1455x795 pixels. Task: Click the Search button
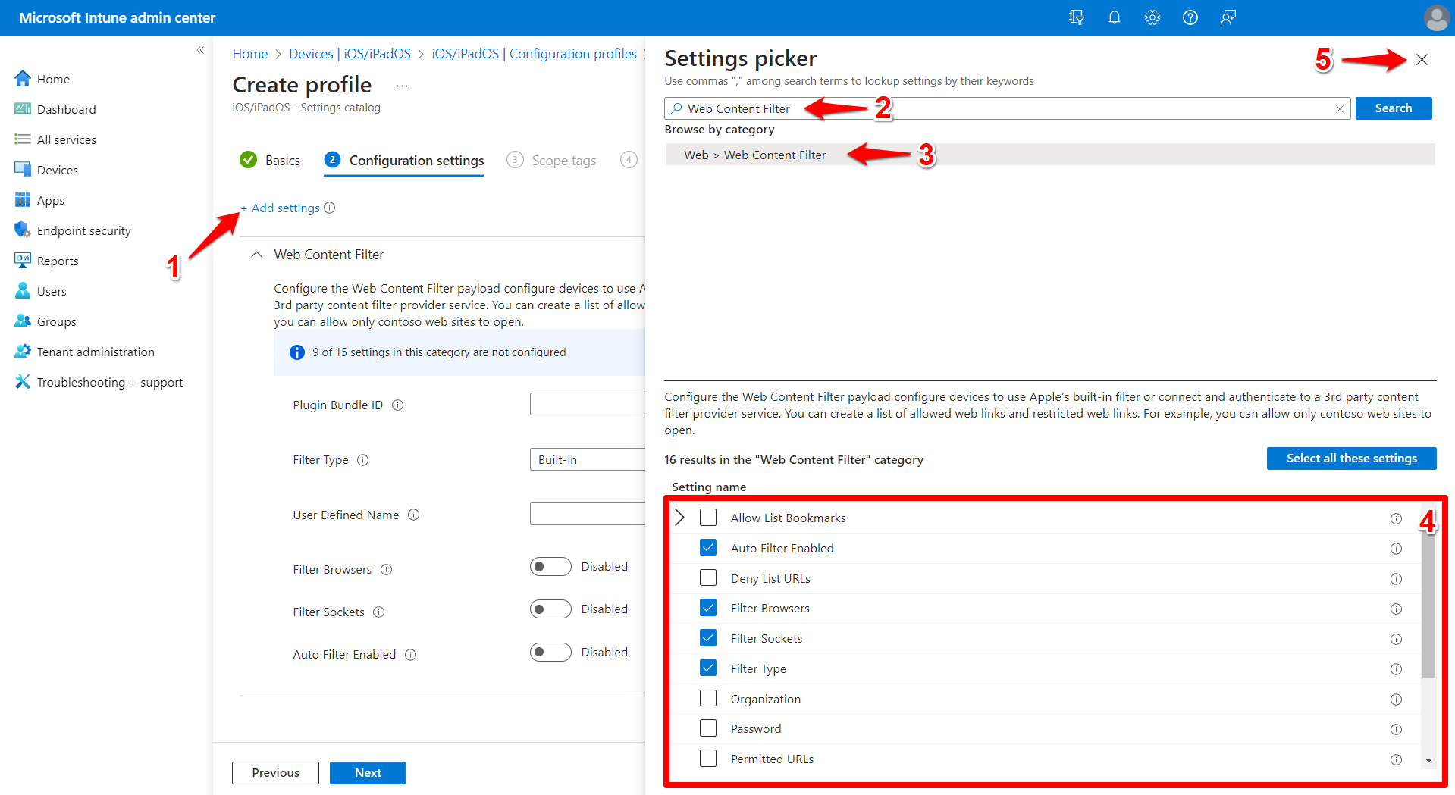[1394, 108]
